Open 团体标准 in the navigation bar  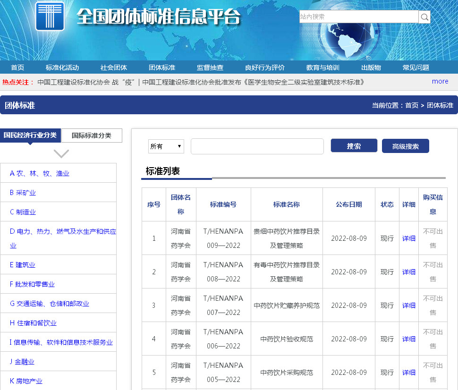(162, 68)
